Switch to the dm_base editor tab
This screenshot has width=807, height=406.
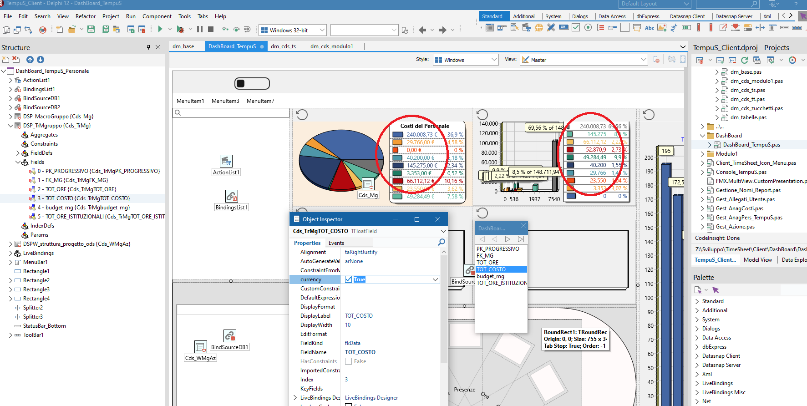[183, 46]
